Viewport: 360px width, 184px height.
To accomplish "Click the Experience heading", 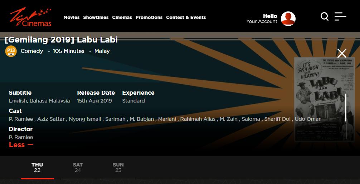I will [138, 93].
